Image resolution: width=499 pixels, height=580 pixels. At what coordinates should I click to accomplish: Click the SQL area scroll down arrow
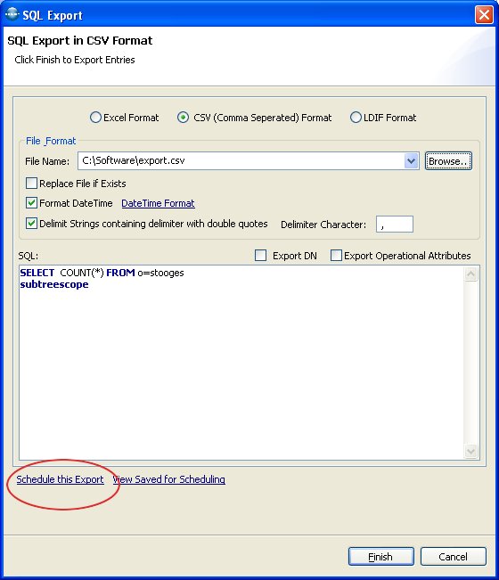pos(470,452)
